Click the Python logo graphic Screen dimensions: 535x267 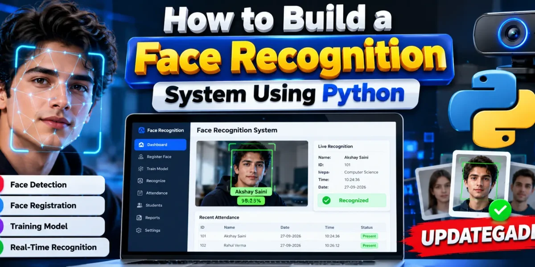pyautogui.click(x=491, y=109)
